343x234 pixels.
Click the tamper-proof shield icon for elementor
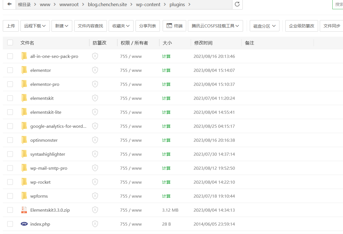pyautogui.click(x=95, y=70)
